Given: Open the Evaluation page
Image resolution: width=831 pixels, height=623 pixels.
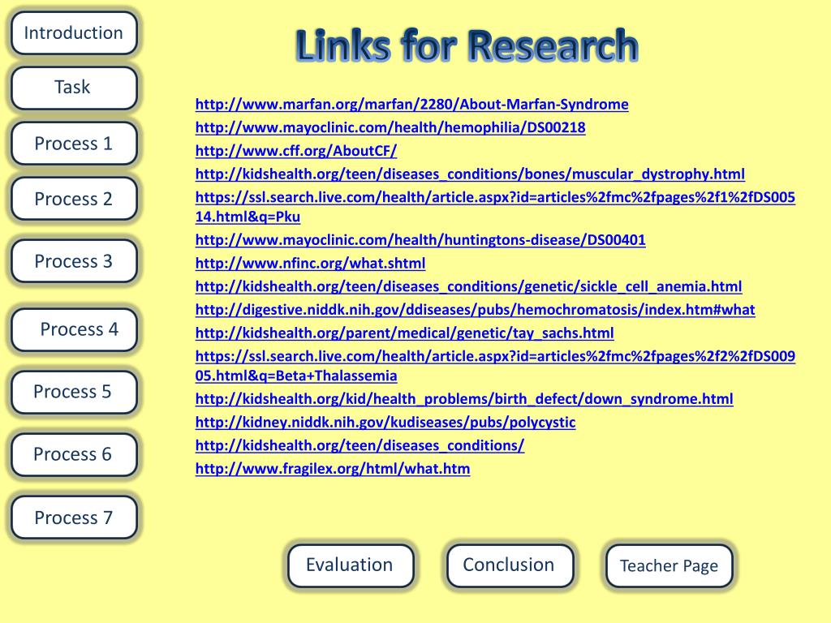Looking at the screenshot, I should click(351, 565).
